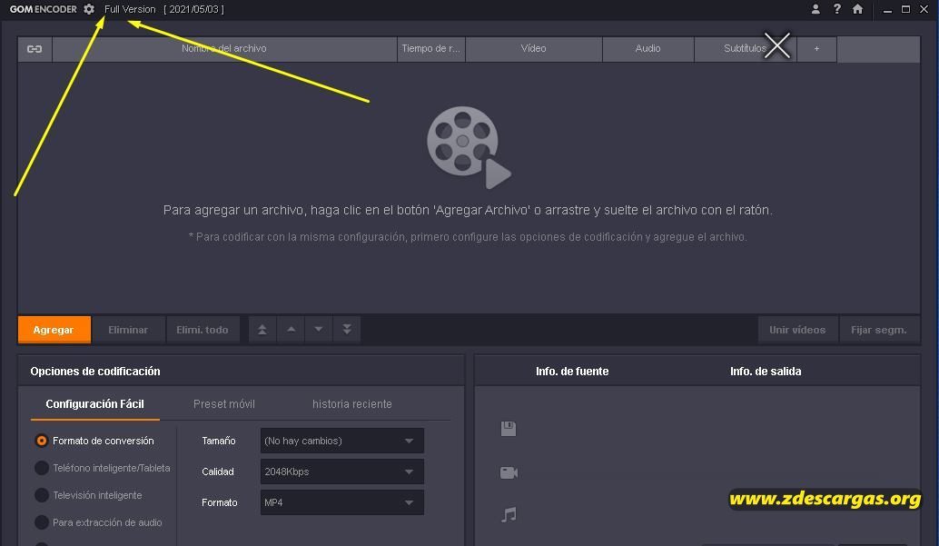Screen dimensions: 939x546
Task: Click the link chain icon in list header
Action: pyautogui.click(x=35, y=48)
